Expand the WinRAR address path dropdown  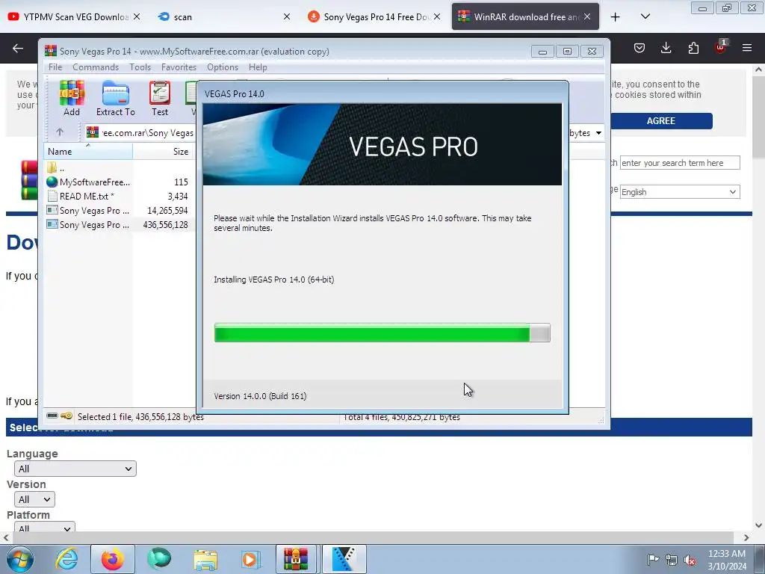point(598,133)
